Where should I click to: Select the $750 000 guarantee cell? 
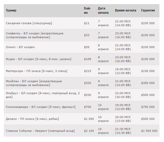(148, 107)
